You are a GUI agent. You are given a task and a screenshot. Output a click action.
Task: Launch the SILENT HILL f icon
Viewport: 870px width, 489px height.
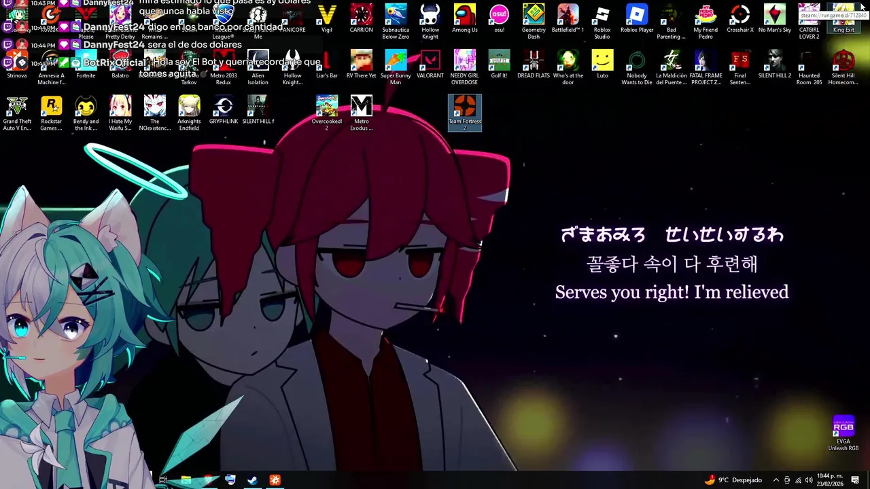[x=258, y=110]
